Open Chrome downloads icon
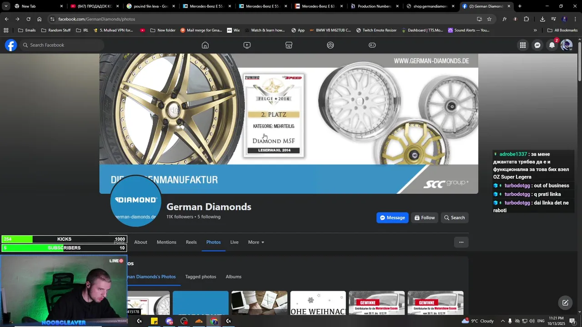582x327 pixels. (542, 19)
